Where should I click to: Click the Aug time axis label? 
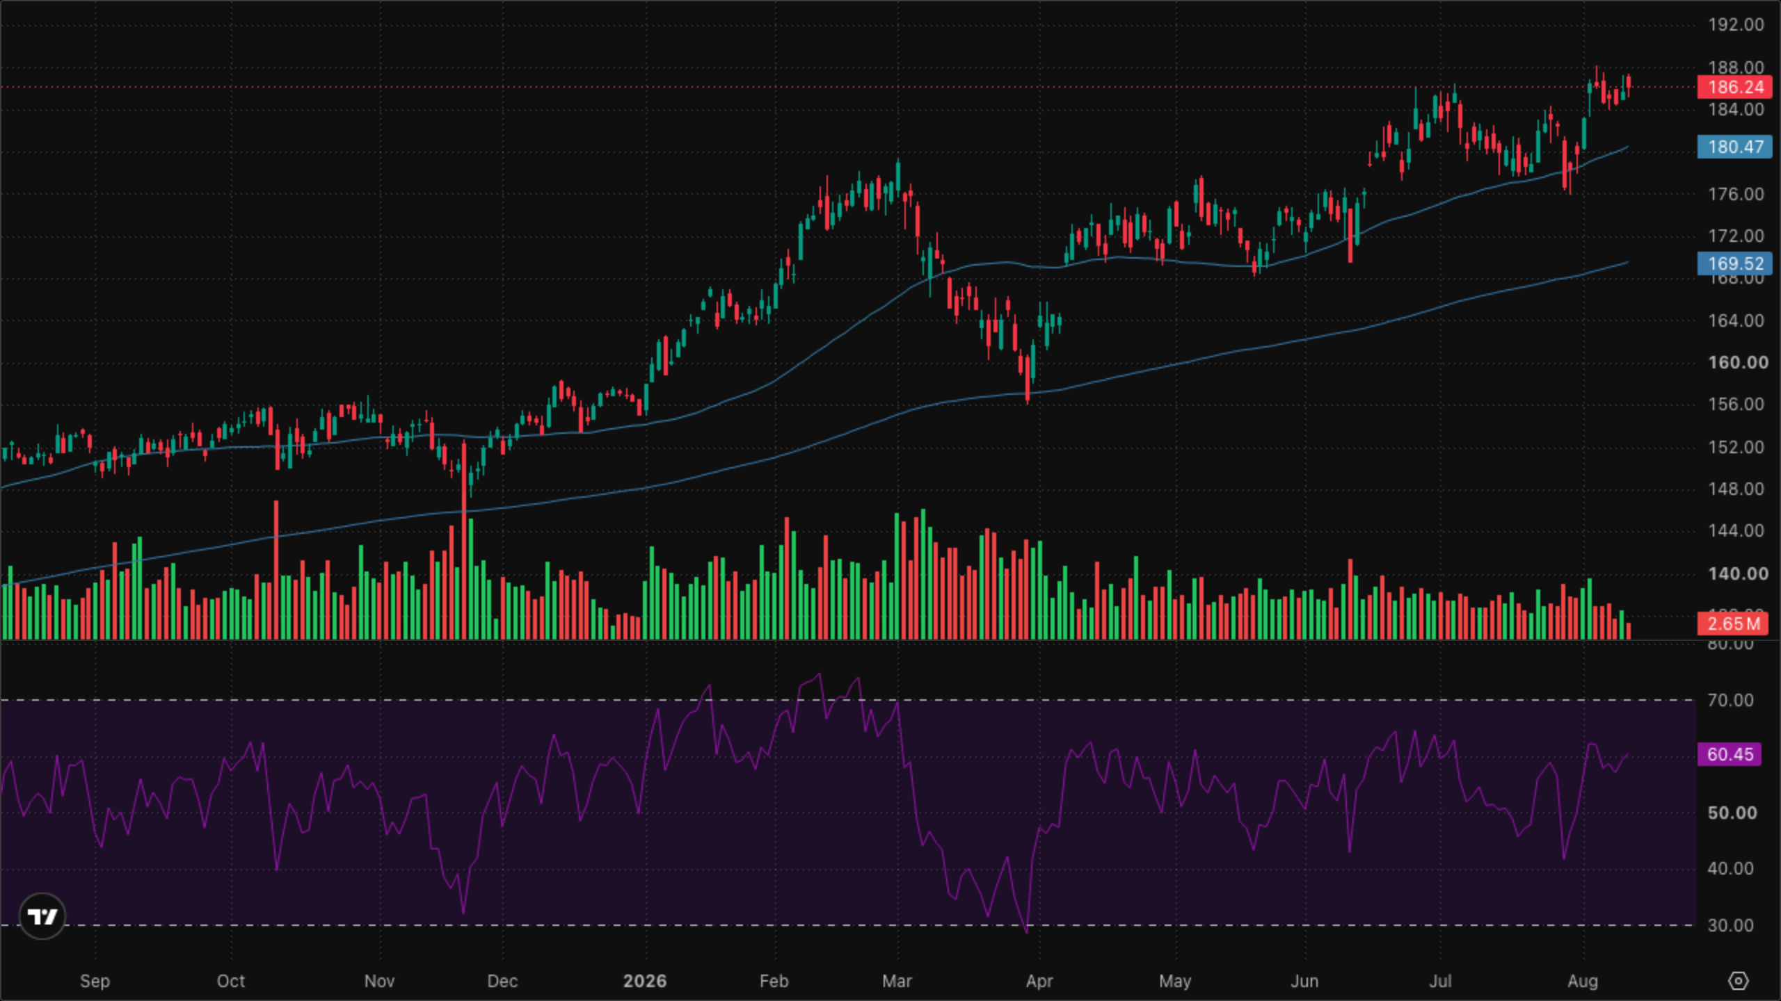1583,981
